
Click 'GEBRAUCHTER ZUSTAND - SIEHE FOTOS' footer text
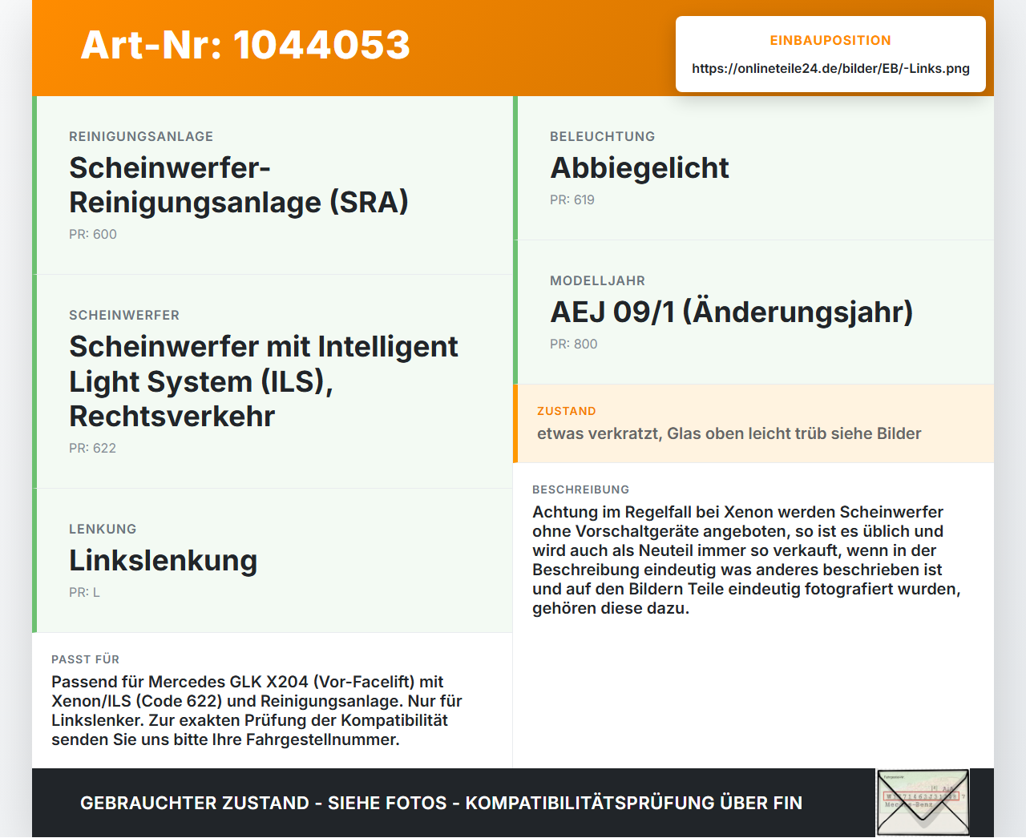(x=441, y=803)
